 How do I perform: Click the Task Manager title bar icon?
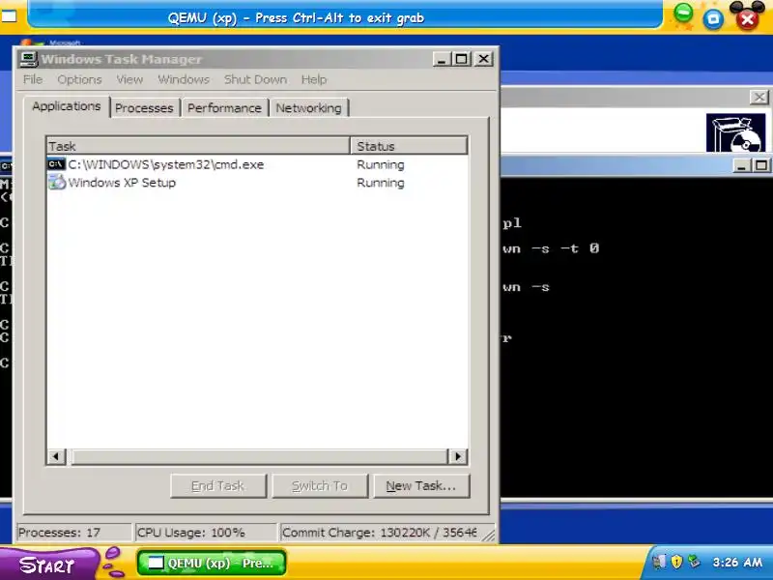(x=28, y=59)
